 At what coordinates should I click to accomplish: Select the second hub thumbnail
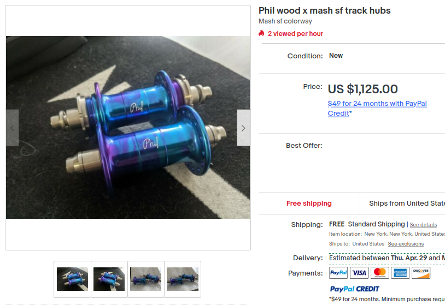tap(109, 279)
